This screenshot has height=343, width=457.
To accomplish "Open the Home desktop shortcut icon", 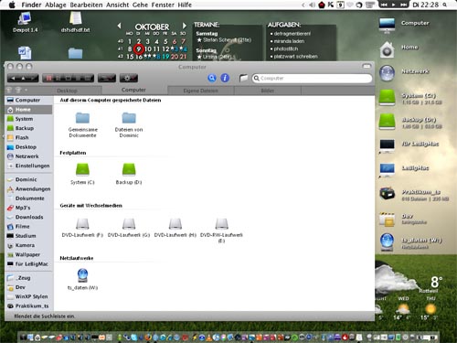I will click(x=387, y=49).
